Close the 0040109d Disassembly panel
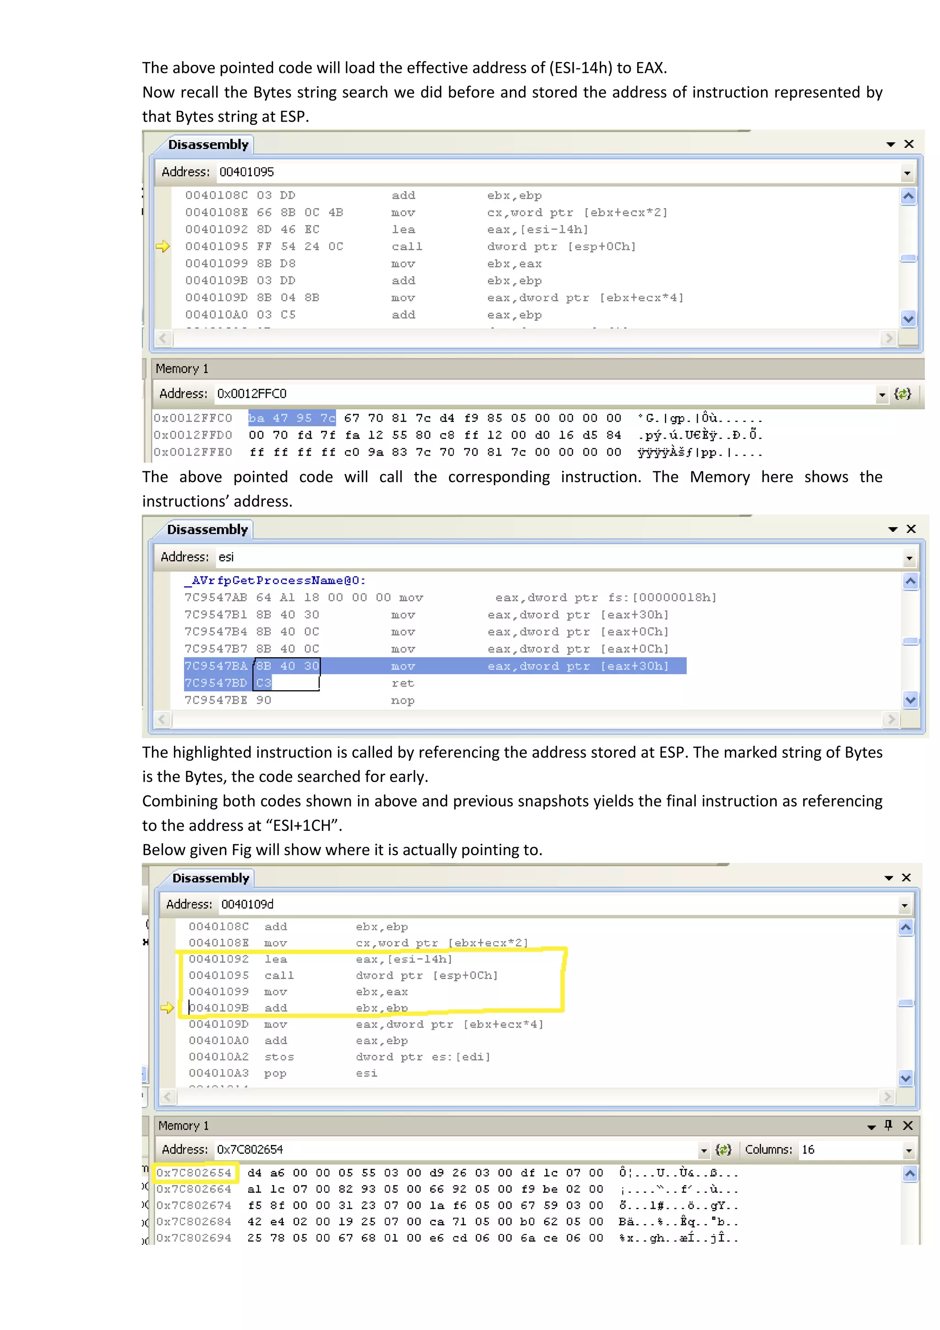Viewport: 940px width, 1330px height. coord(906,878)
